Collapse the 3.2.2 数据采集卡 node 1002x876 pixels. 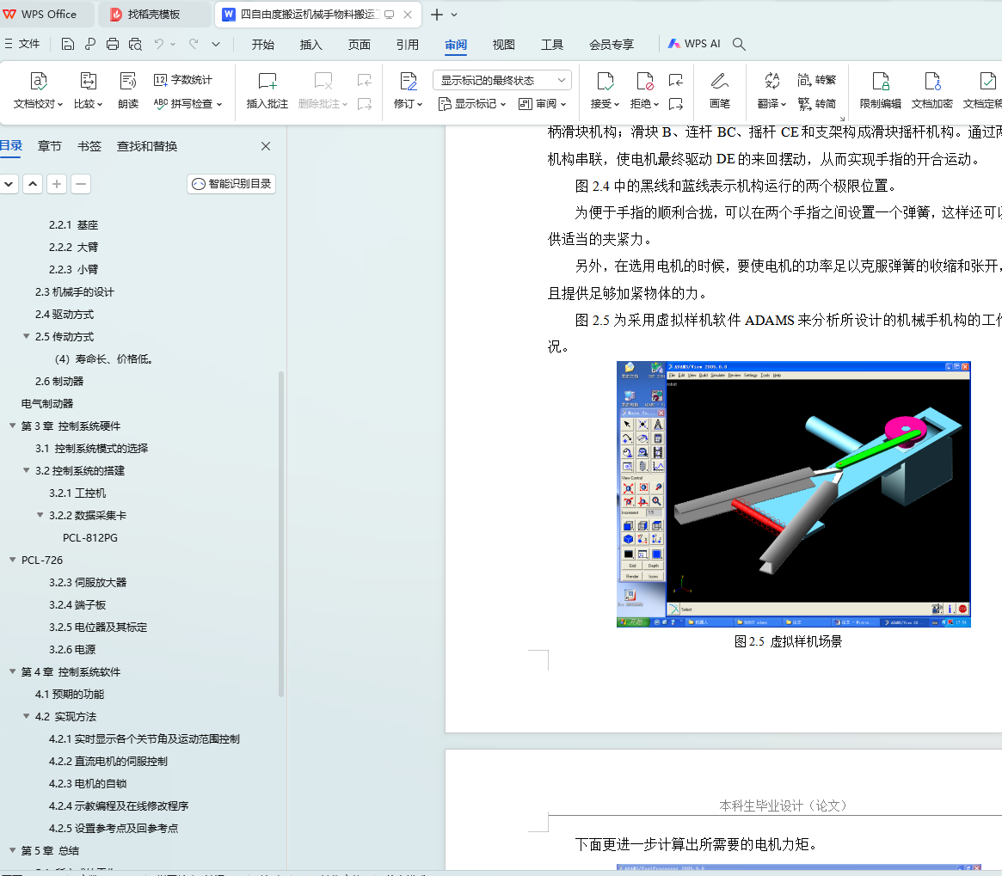point(40,515)
